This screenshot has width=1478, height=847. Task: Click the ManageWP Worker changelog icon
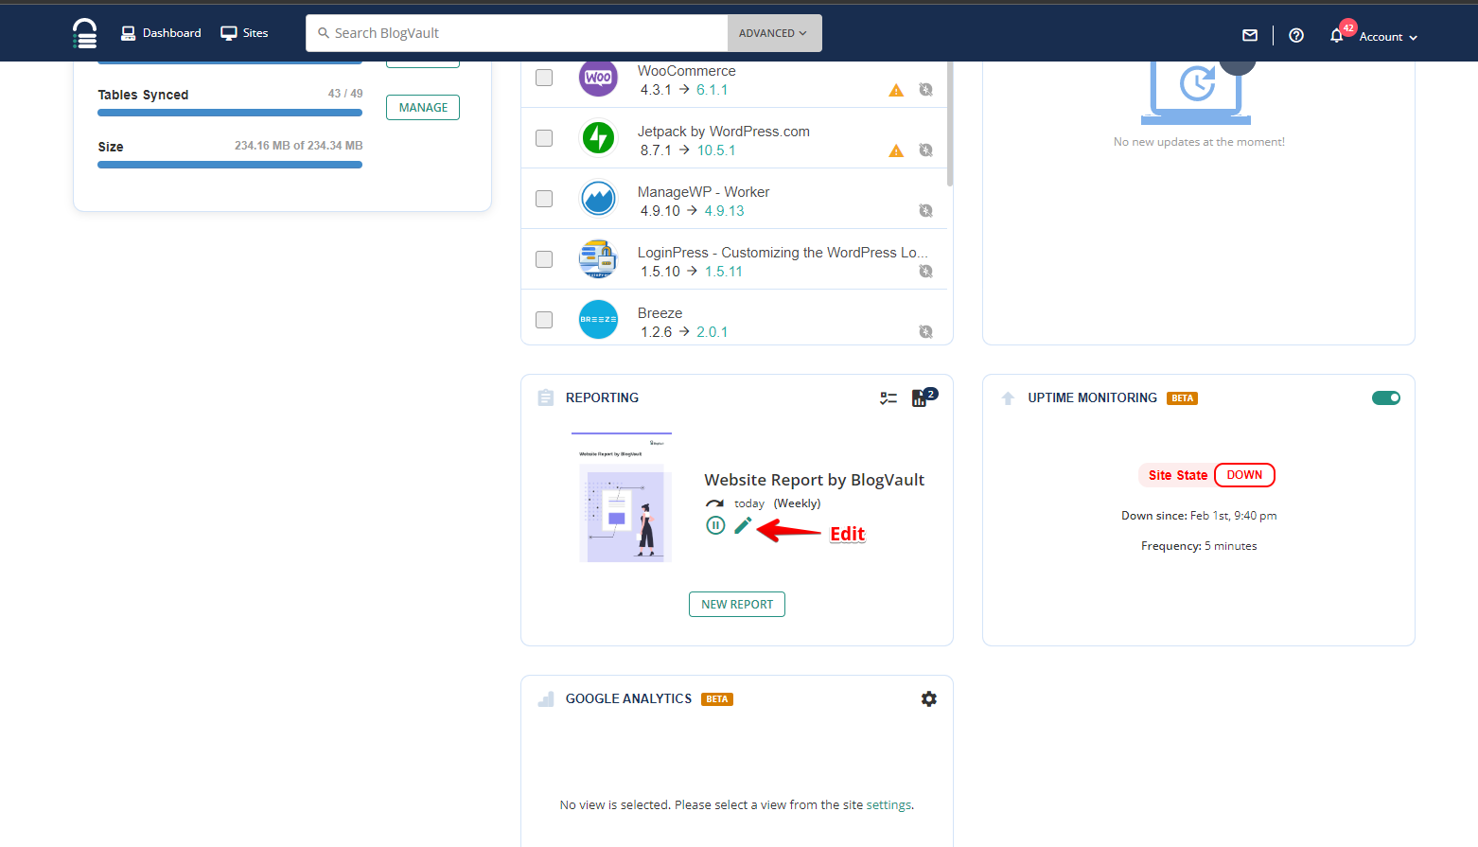pos(925,211)
